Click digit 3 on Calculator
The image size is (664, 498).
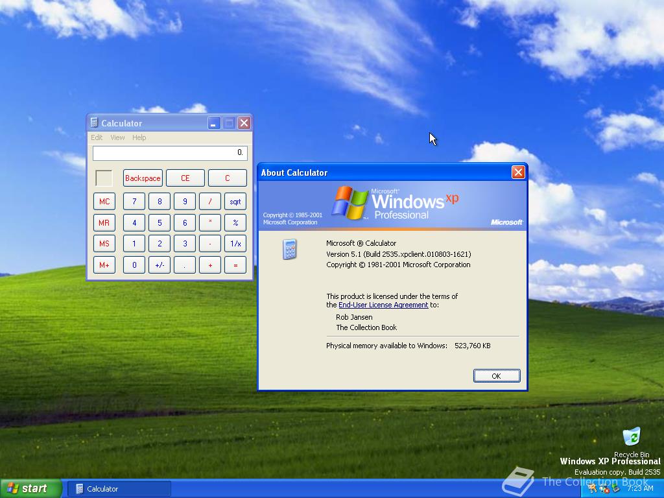pyautogui.click(x=185, y=244)
